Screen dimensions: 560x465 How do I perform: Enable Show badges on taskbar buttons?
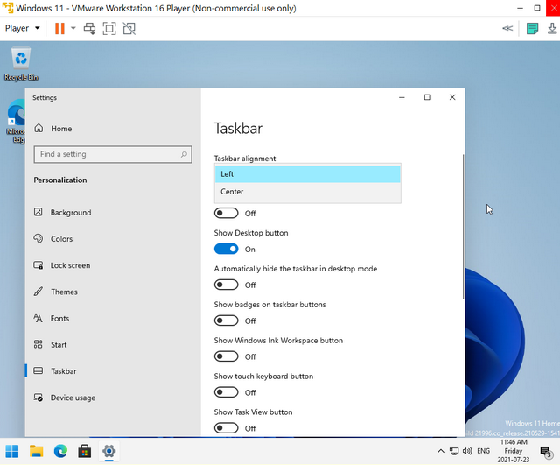[226, 321]
